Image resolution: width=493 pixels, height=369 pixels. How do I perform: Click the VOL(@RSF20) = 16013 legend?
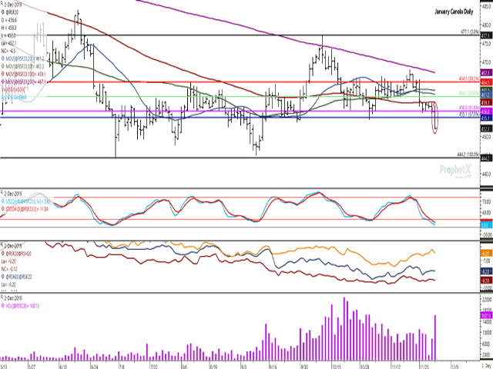tap(22, 306)
